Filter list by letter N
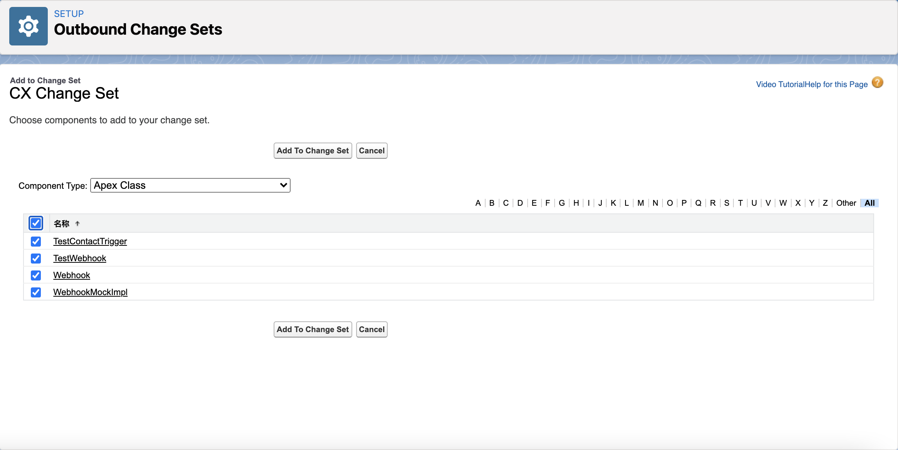This screenshot has height=450, width=898. (655, 203)
